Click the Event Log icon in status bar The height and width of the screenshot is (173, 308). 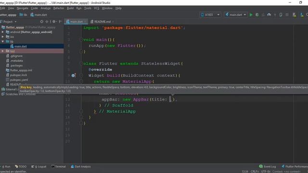(x=261, y=166)
